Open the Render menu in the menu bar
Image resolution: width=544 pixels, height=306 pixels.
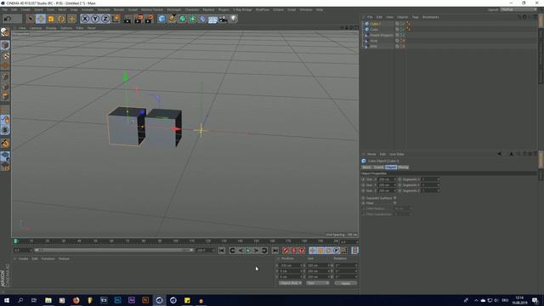[x=119, y=9]
